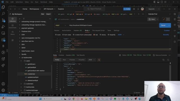Open VS Code Extensions icon
Screen dimensions: 180x101
click(x=3, y=40)
